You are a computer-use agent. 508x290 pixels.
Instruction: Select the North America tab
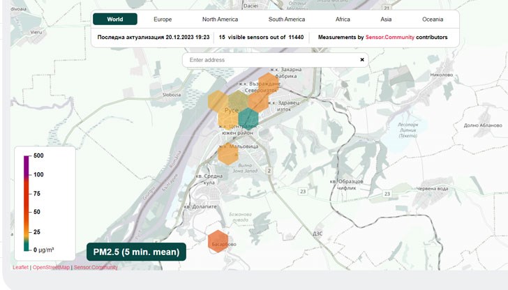(220, 20)
